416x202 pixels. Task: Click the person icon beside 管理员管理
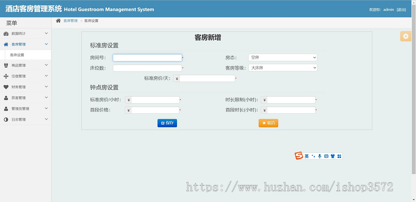pyautogui.click(x=6, y=109)
